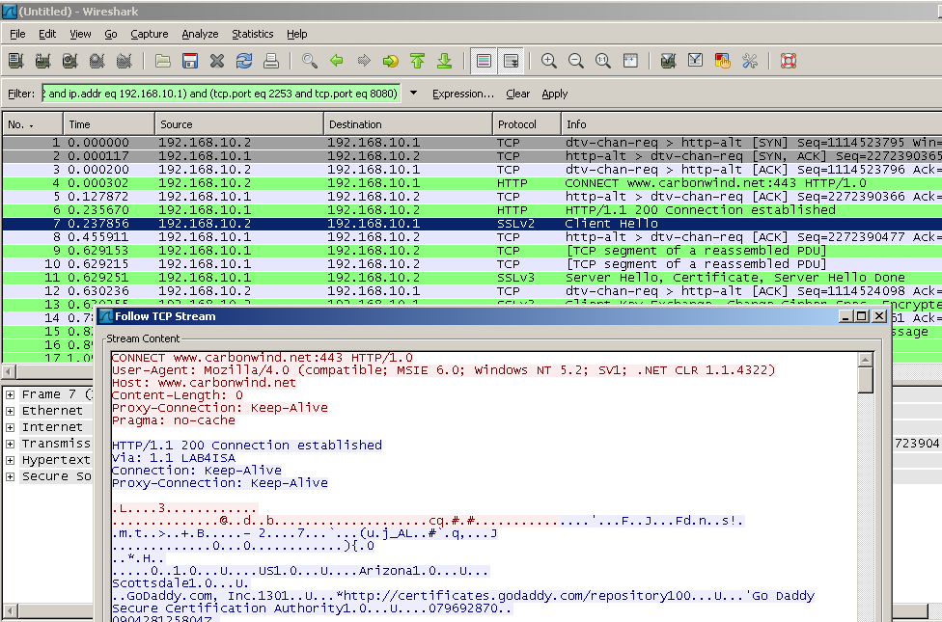Screen dimensions: 942x622
Task: Reload this capture file
Action: [x=244, y=61]
